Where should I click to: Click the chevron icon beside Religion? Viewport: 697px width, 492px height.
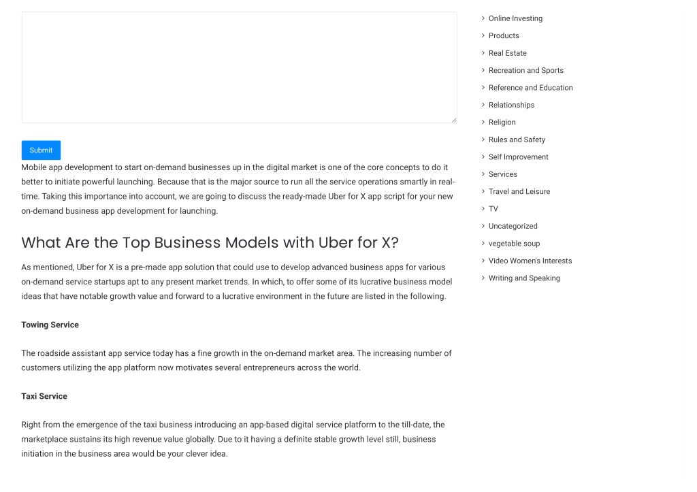483,122
